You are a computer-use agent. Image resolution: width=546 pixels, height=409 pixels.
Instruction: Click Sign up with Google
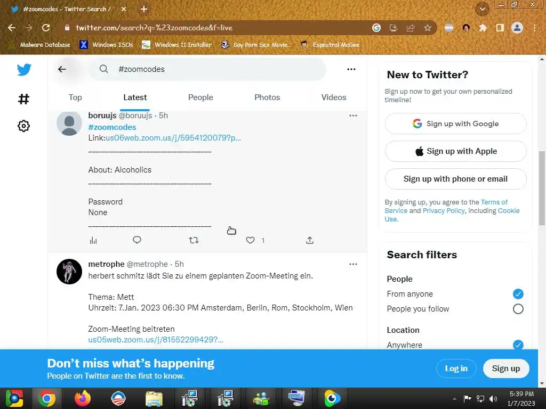click(x=455, y=124)
